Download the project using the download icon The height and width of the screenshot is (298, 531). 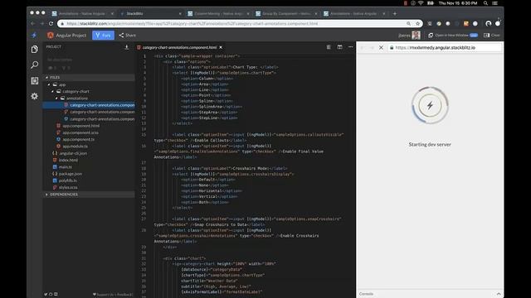127,47
